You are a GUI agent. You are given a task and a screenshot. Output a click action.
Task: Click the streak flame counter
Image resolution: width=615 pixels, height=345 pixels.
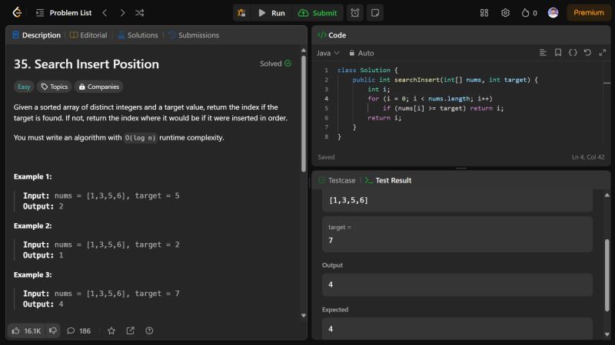click(529, 13)
